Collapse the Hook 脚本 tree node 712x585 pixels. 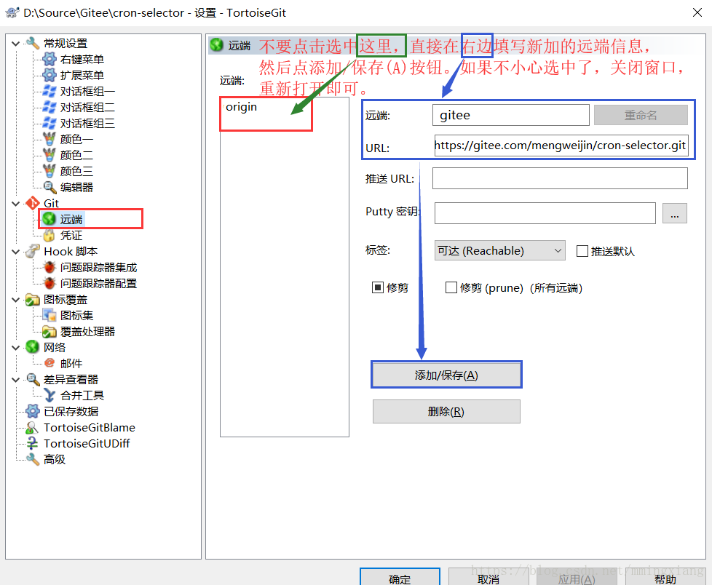pos(15,252)
